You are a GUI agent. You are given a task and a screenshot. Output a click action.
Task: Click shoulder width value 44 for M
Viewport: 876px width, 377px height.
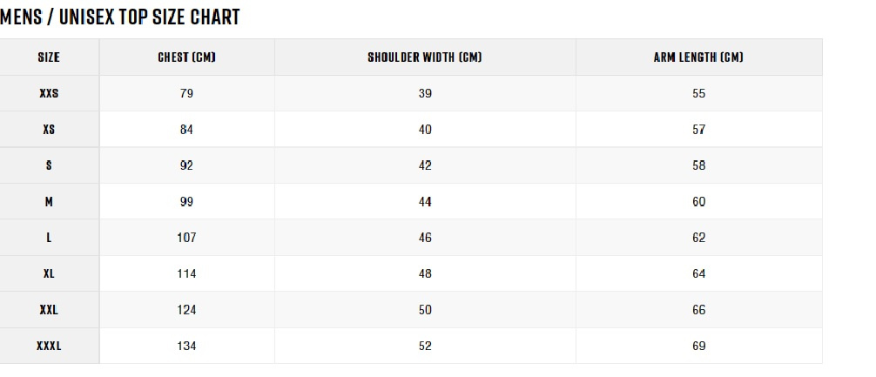tap(425, 202)
